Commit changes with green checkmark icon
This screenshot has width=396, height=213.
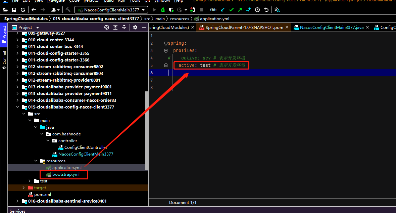tap(231, 10)
